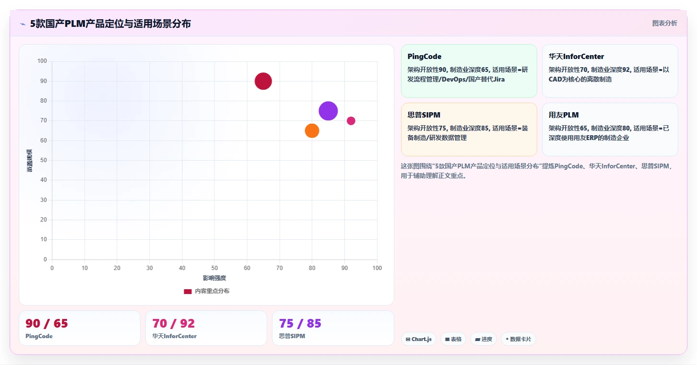Click the 75 / 85 思普SIPM stat card
Screen dimensions: 697x365
click(x=333, y=328)
